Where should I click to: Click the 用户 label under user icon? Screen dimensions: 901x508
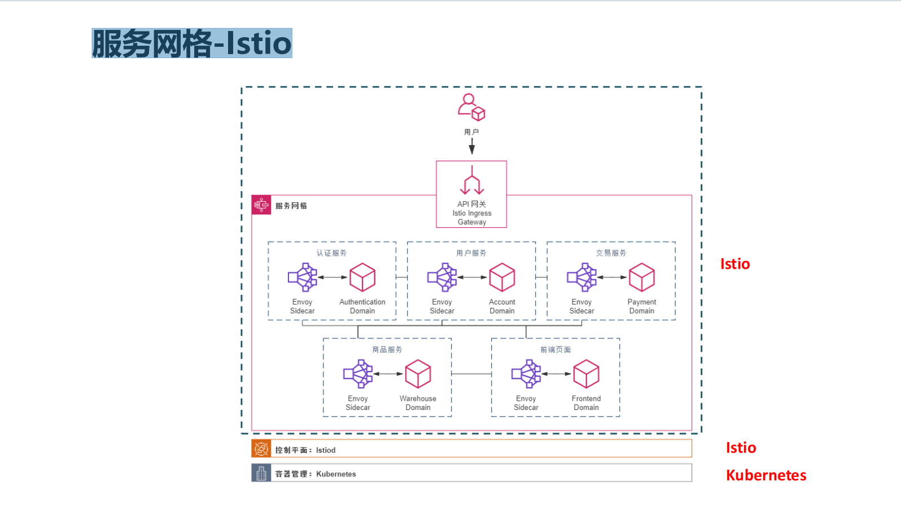[x=471, y=132]
